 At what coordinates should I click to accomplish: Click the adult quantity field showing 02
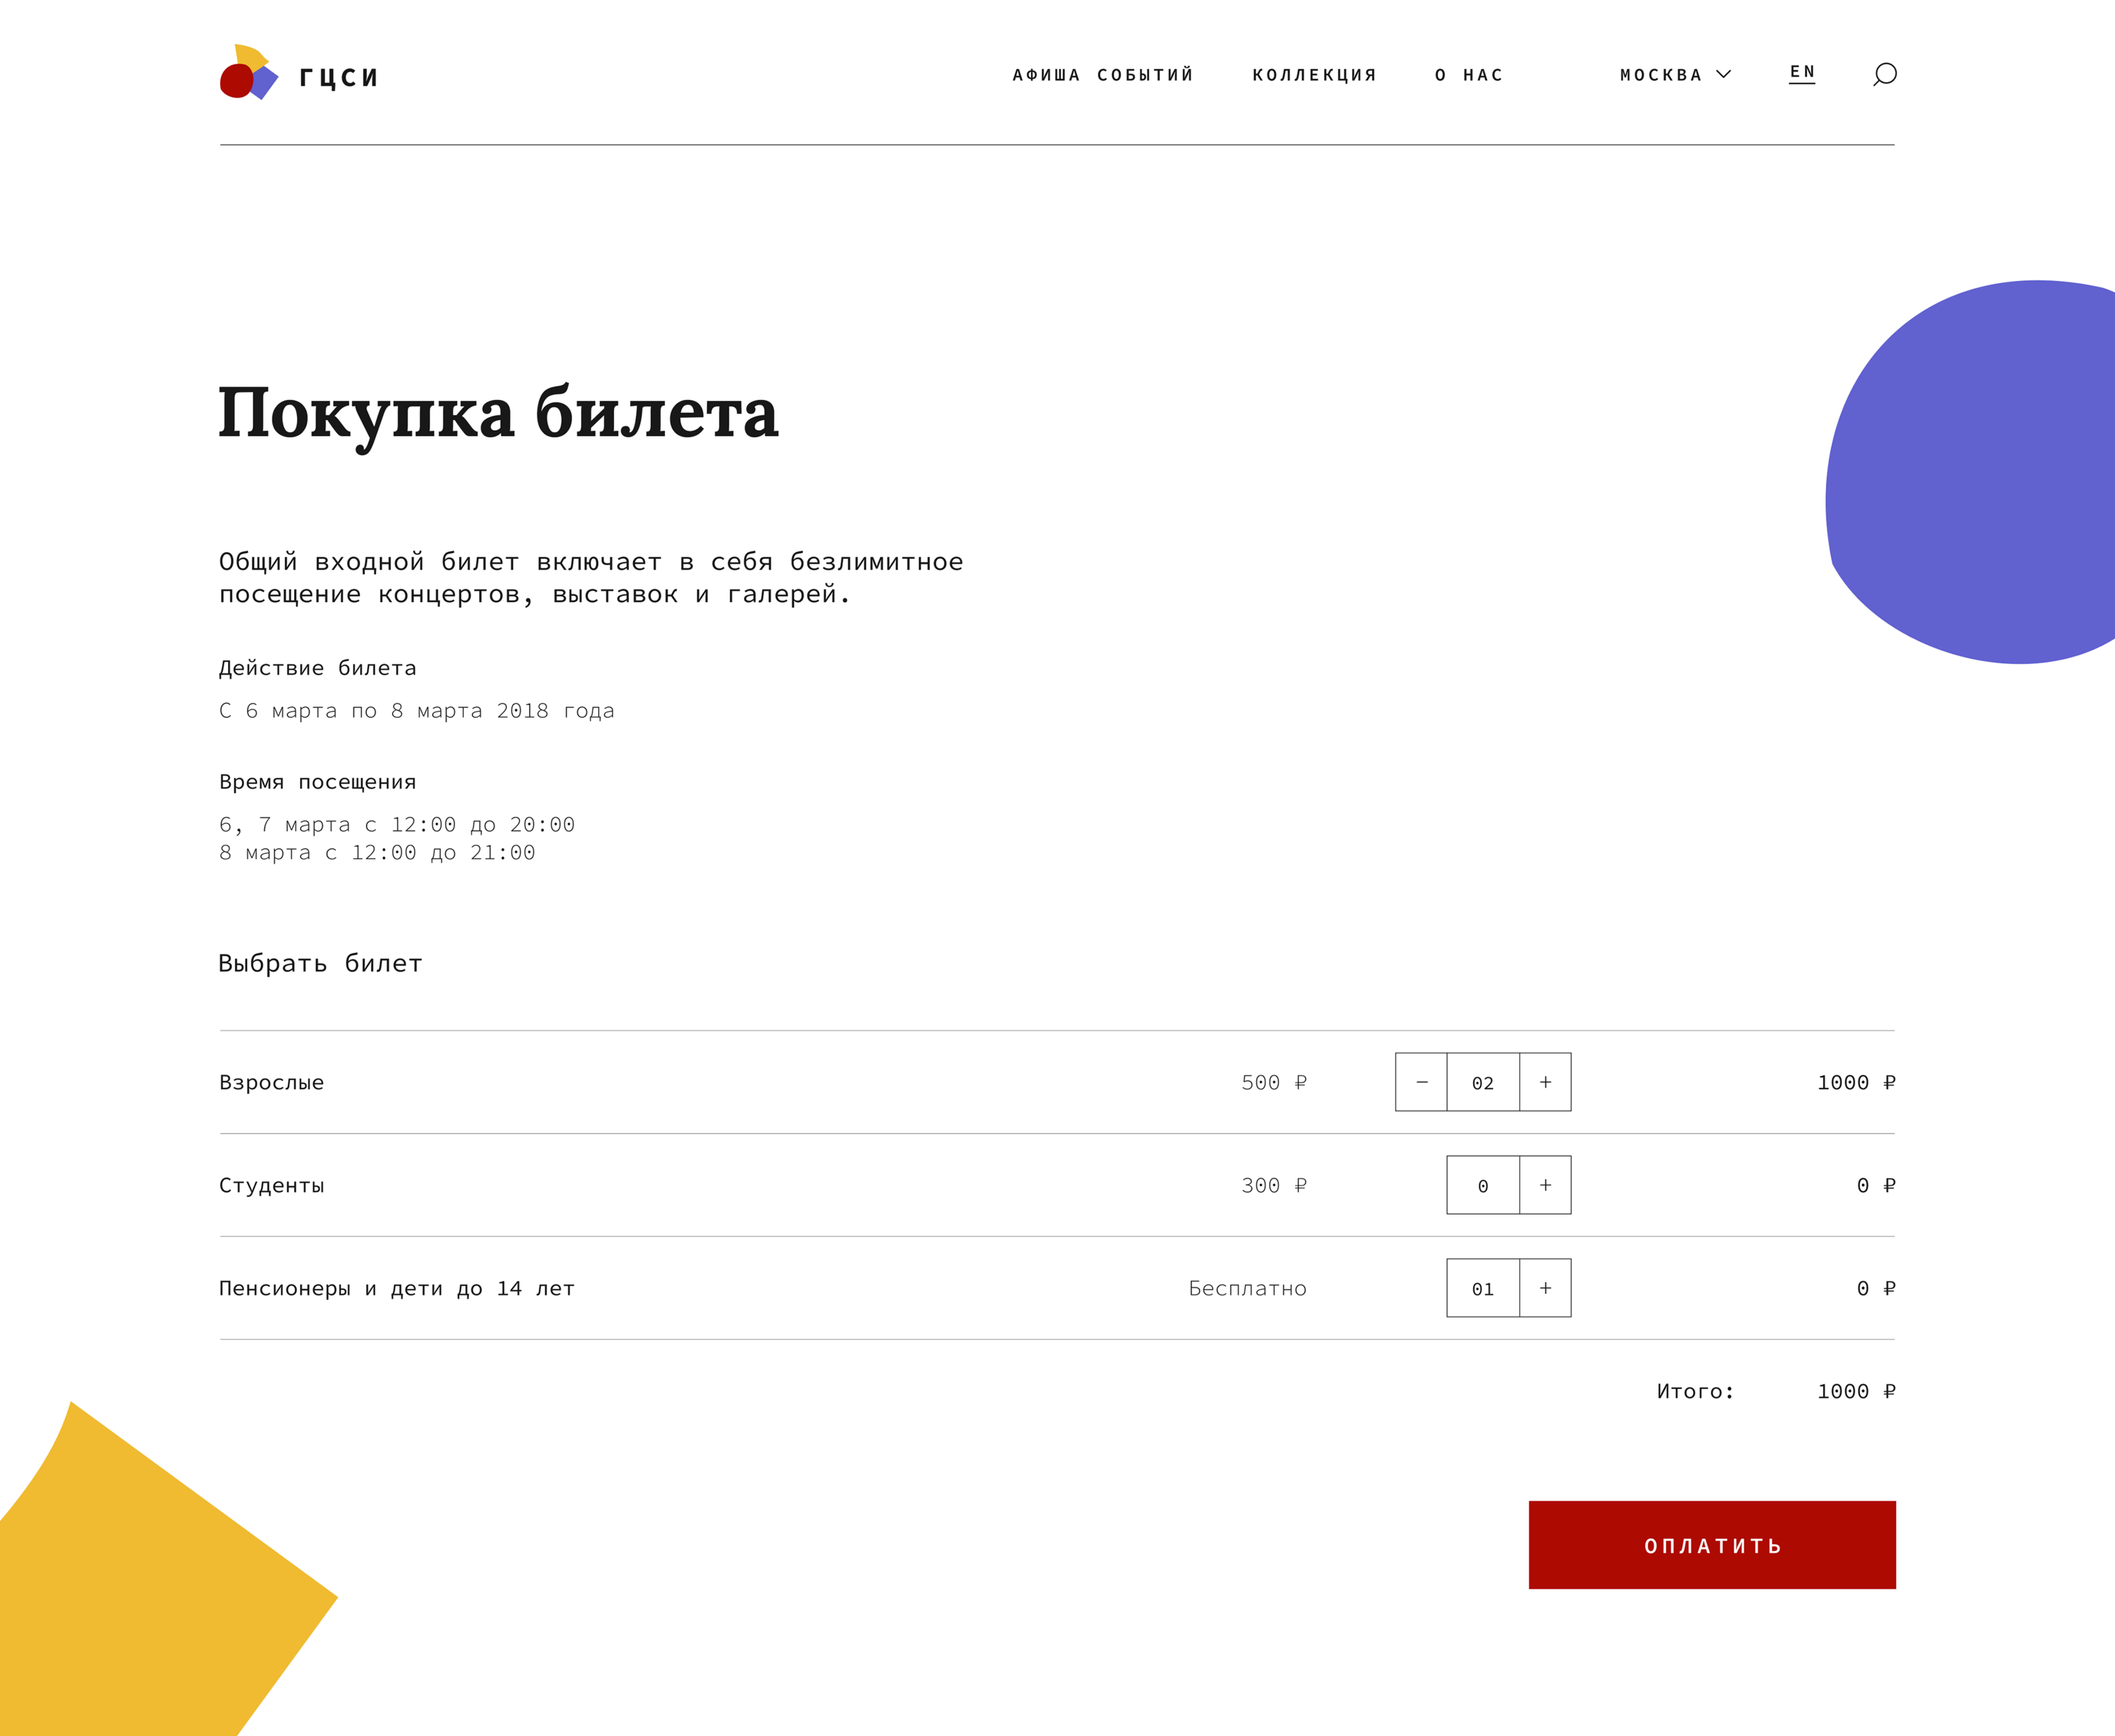[x=1483, y=1083]
